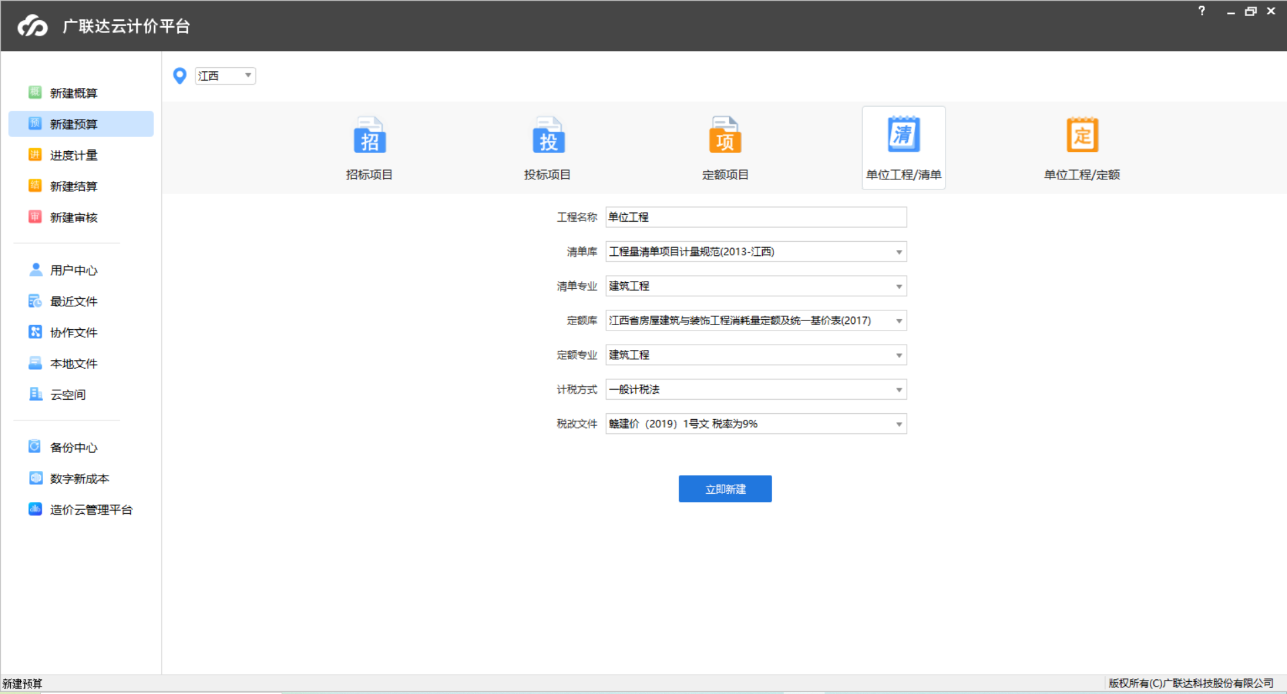Click the 定额项目 label
This screenshot has width=1287, height=694.
click(725, 175)
